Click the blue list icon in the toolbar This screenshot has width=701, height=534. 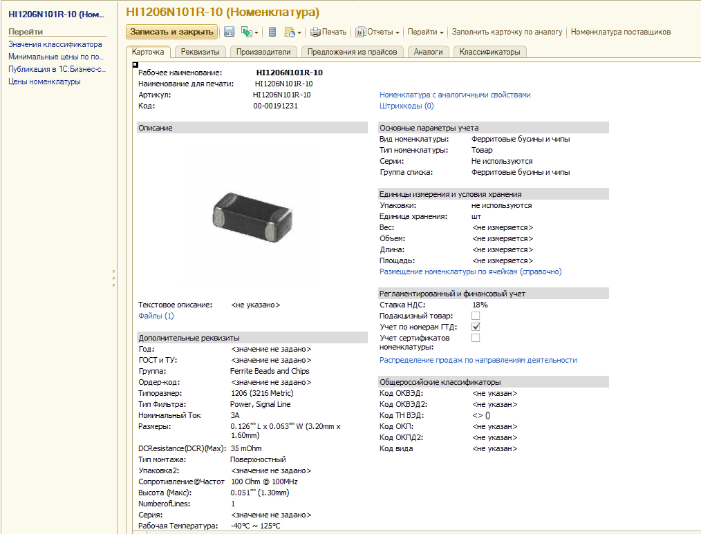pyautogui.click(x=272, y=32)
